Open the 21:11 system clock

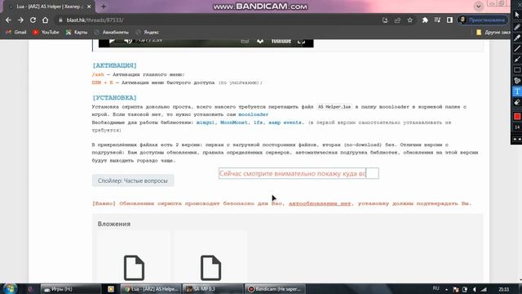click(x=504, y=289)
